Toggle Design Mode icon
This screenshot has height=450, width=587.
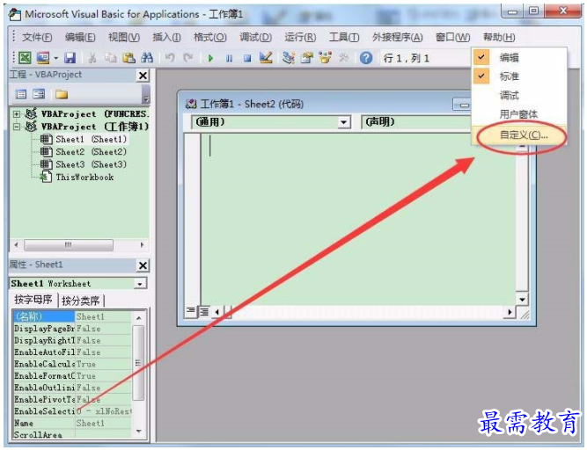point(266,57)
